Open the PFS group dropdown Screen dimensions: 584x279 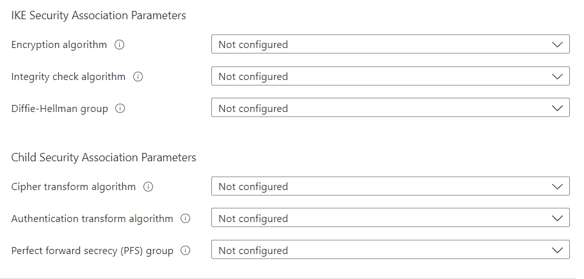point(390,251)
